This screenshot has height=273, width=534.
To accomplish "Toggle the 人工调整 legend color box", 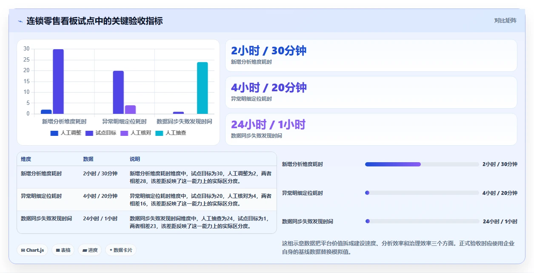I will click(x=54, y=133).
